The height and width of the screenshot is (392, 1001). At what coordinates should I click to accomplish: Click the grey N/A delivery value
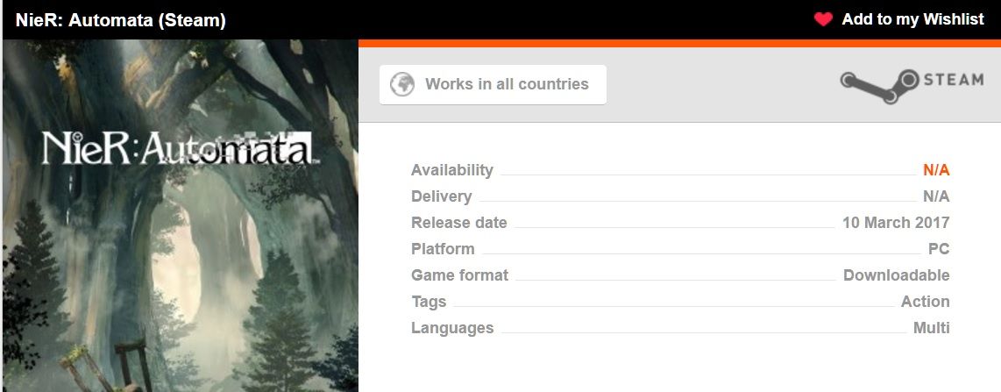click(936, 196)
